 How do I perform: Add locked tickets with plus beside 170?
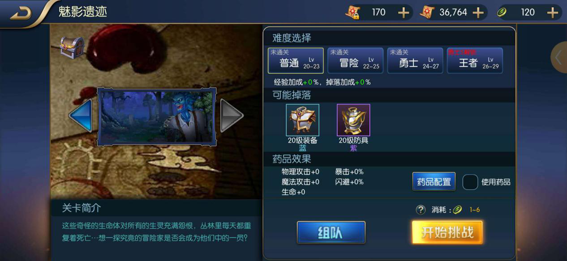click(404, 13)
